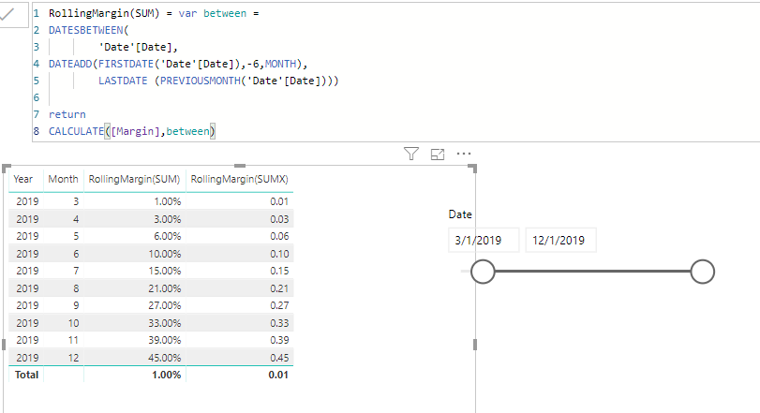Open More options ellipsis menu
This screenshot has height=413, width=760.
464,154
